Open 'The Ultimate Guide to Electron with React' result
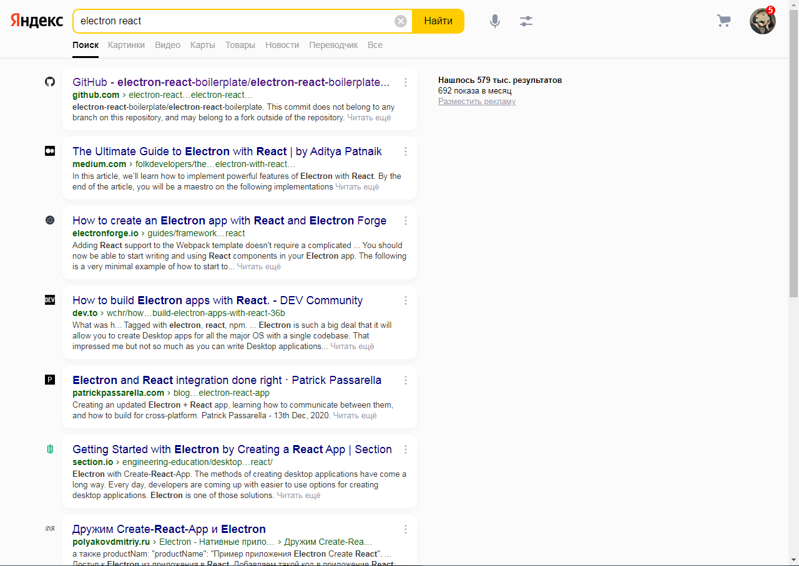Screen dimensions: 799x566 point(227,151)
